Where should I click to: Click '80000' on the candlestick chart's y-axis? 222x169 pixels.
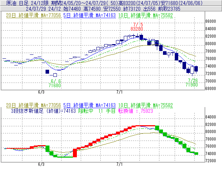tap(211, 44)
